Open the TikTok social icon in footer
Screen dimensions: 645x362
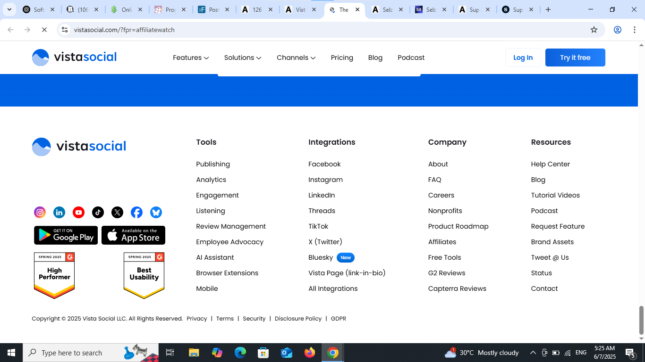[x=98, y=213]
